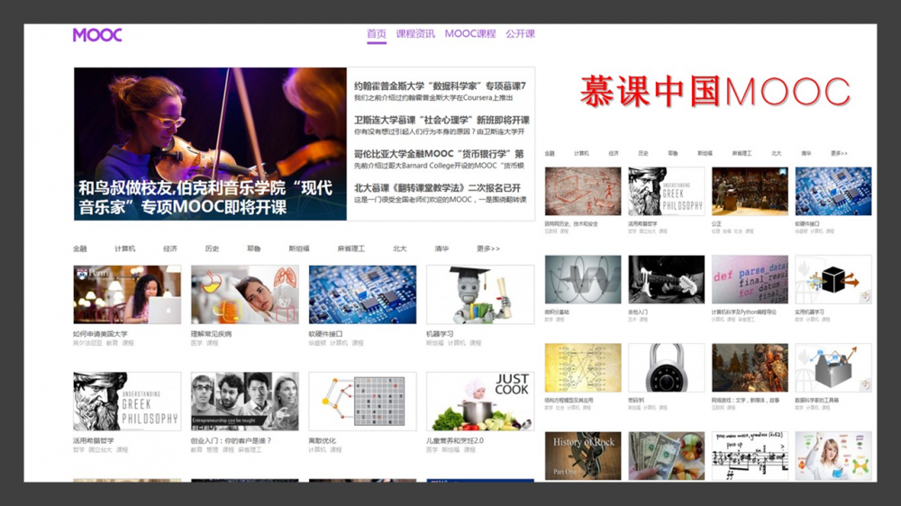This screenshot has width=901, height=506.
Task: Open the toolbox 数据科学家的工具箱 course image
Action: coord(833,367)
